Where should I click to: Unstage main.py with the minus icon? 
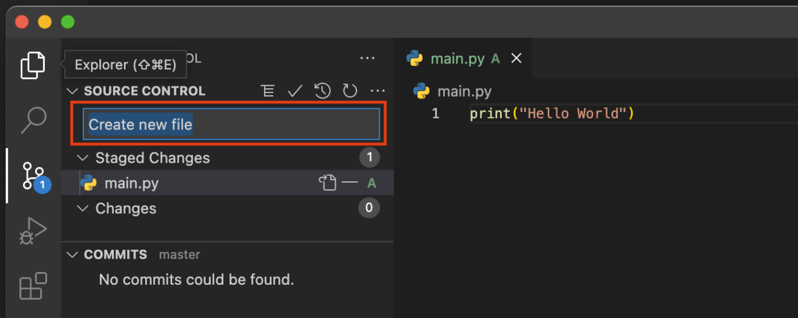350,183
